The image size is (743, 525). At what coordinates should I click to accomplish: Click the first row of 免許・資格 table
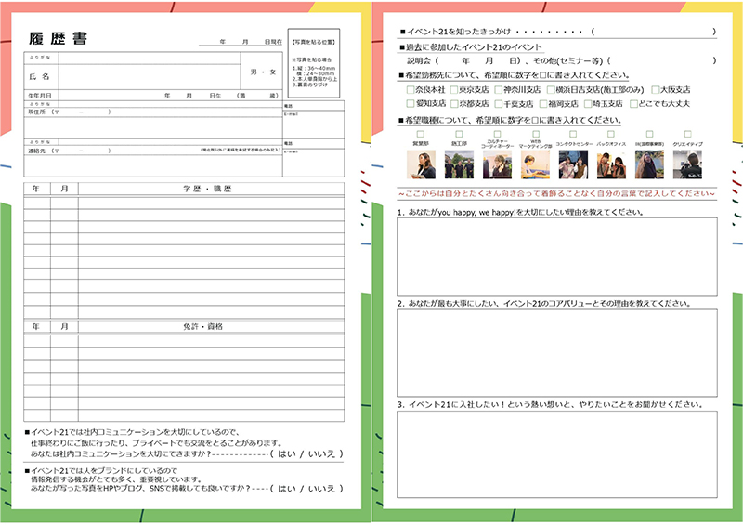(184, 341)
